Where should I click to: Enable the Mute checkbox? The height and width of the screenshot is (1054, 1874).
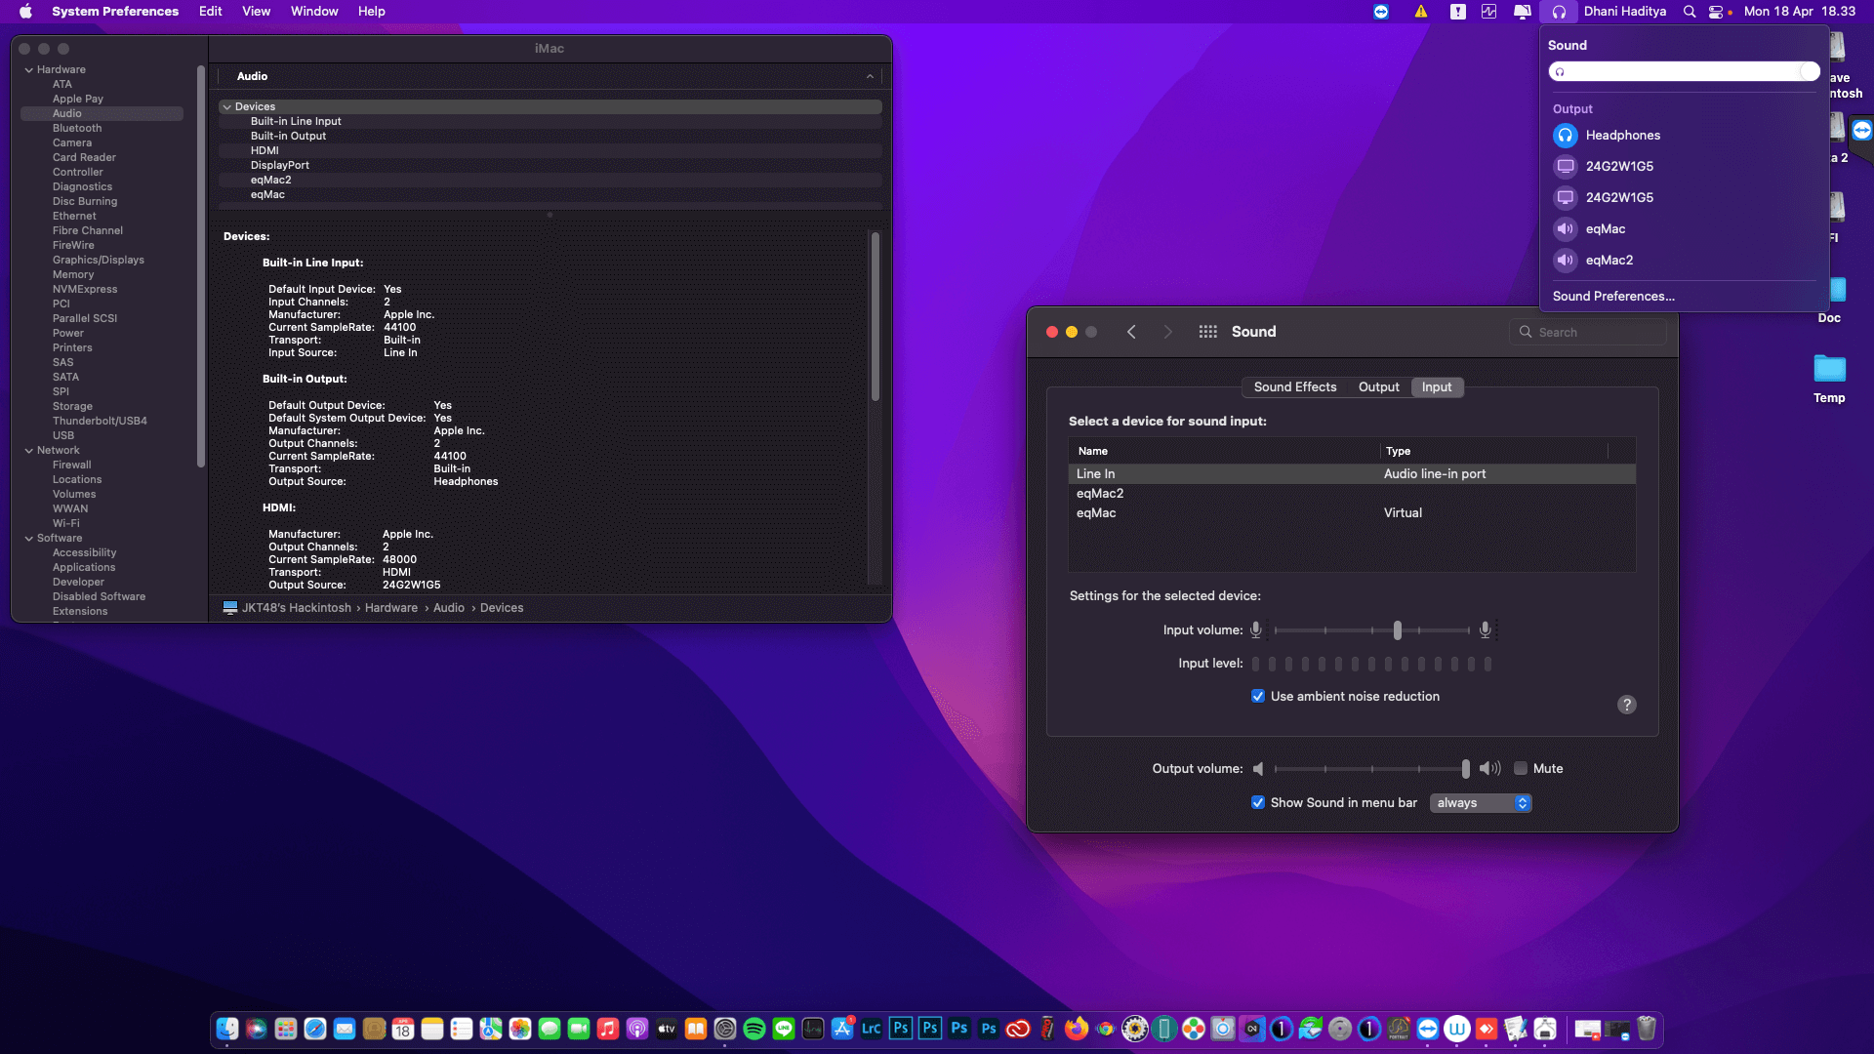[1521, 768]
